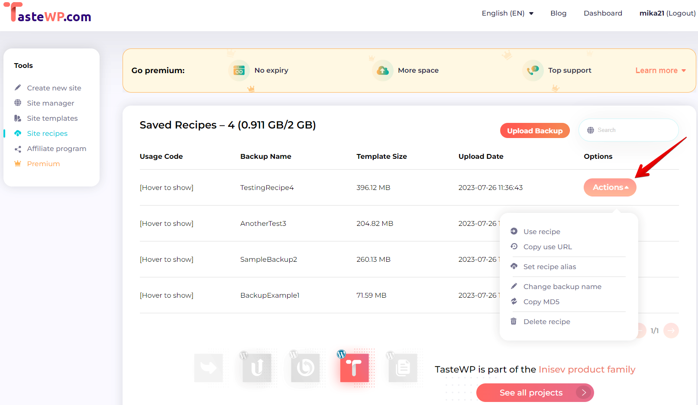Click the Site recipes cloud icon
This screenshot has width=698, height=405.
click(18, 133)
